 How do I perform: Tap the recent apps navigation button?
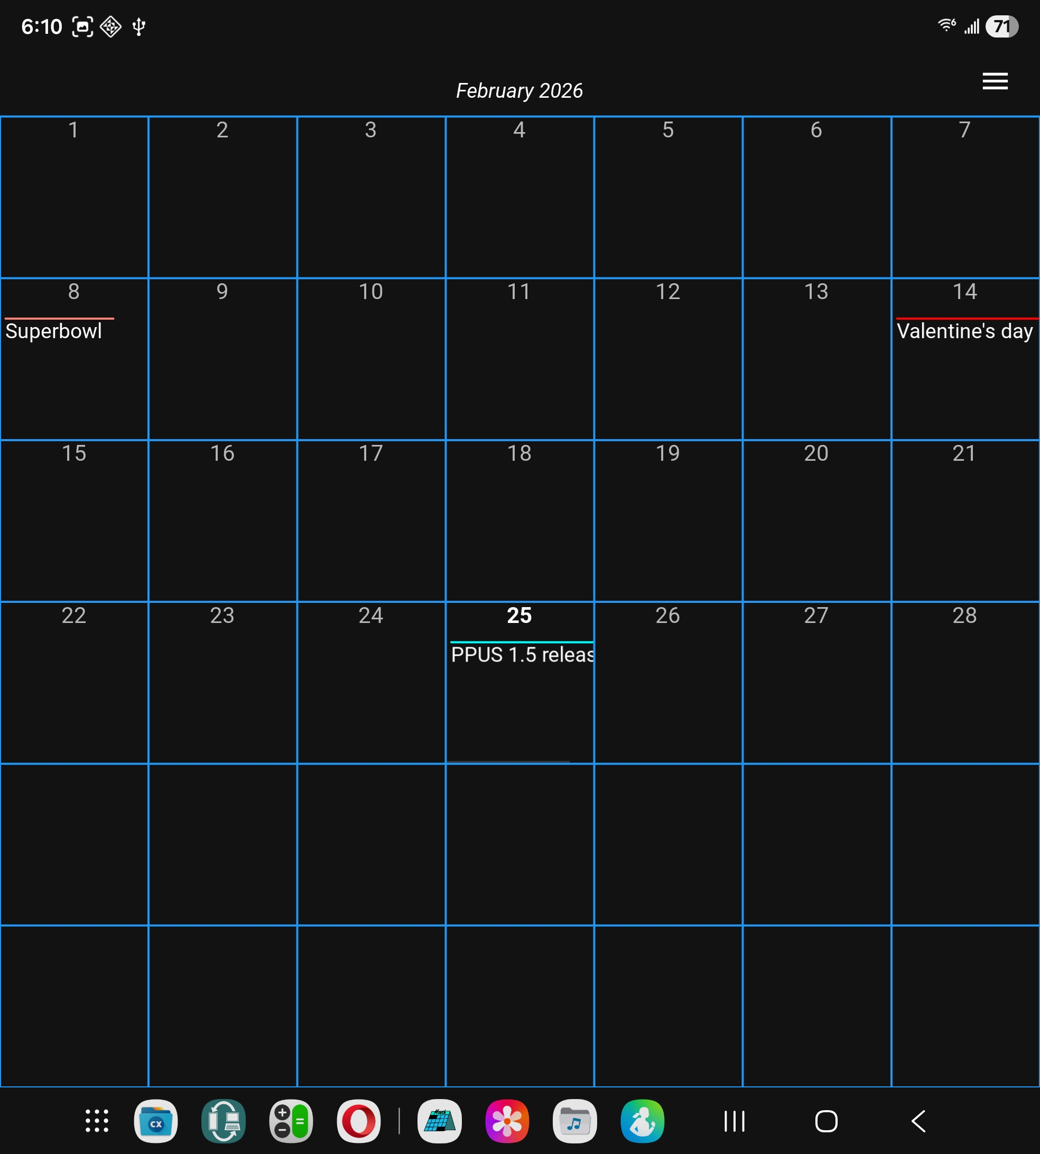click(x=734, y=1121)
